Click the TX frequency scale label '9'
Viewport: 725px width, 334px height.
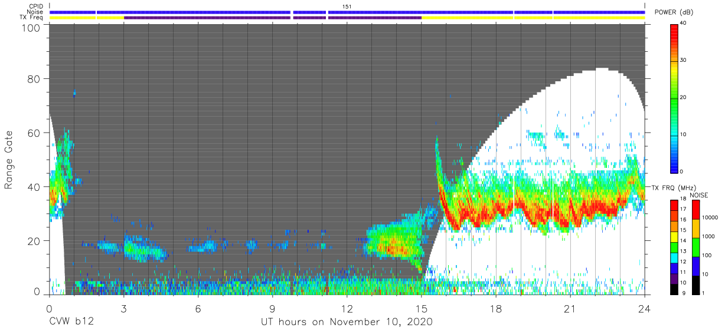[683, 293]
